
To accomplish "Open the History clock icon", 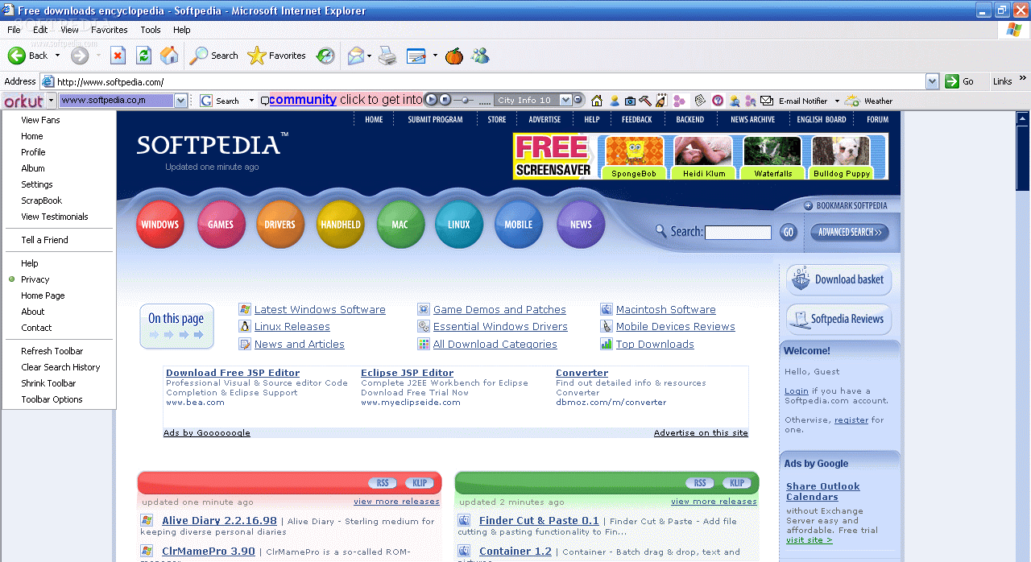I will [x=325, y=56].
